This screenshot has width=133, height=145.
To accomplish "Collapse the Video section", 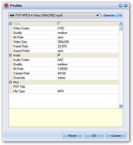I will [10, 24].
